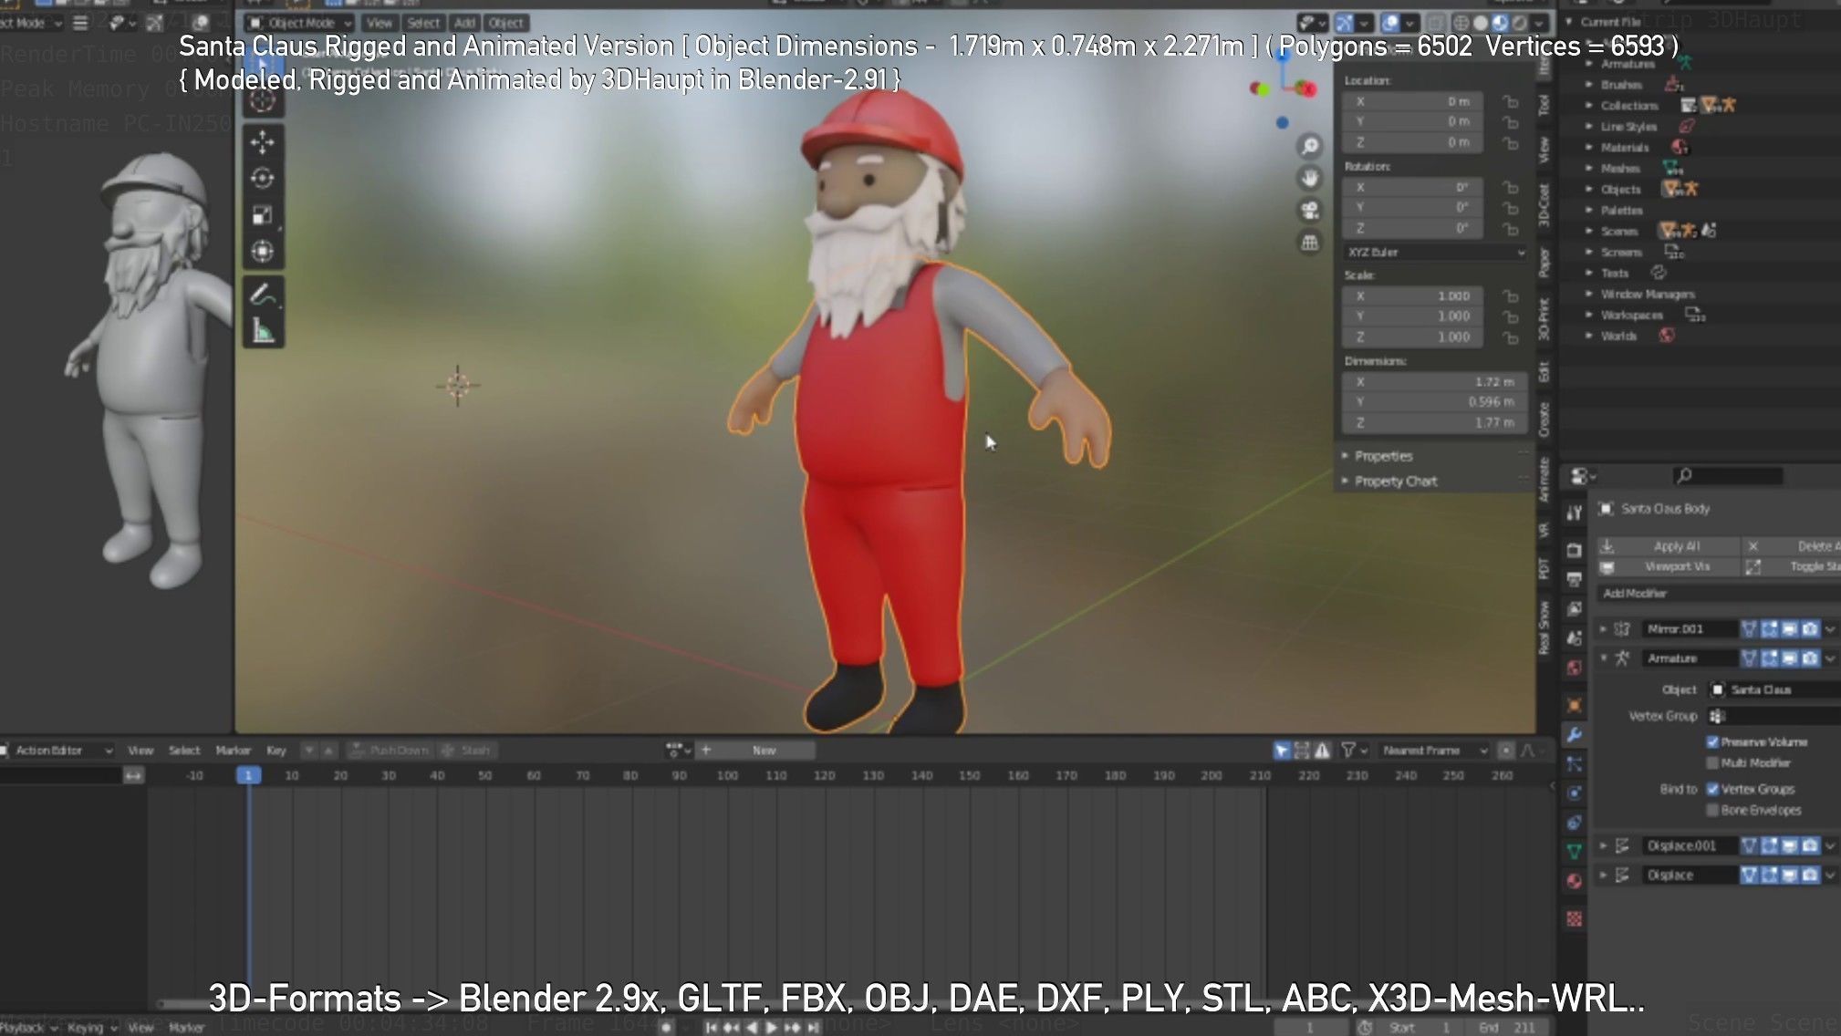Enable Multi Modifier checkbox
The image size is (1841, 1036).
point(1712,762)
